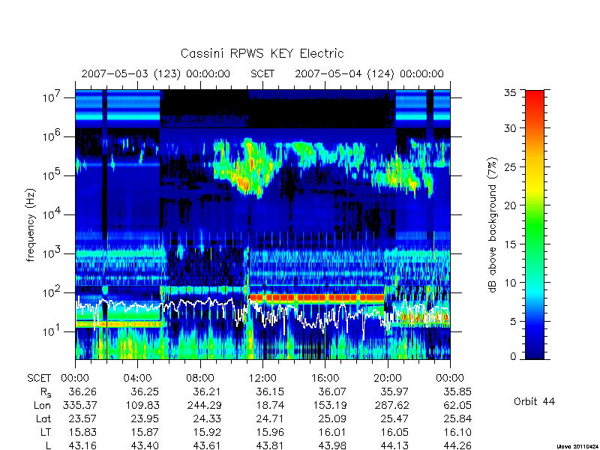
Task: Click the time value "16:00"
Action: click(325, 379)
